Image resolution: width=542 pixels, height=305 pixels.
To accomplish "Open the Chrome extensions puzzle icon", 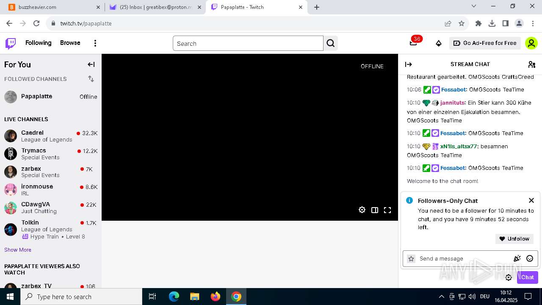I will 478,23.
